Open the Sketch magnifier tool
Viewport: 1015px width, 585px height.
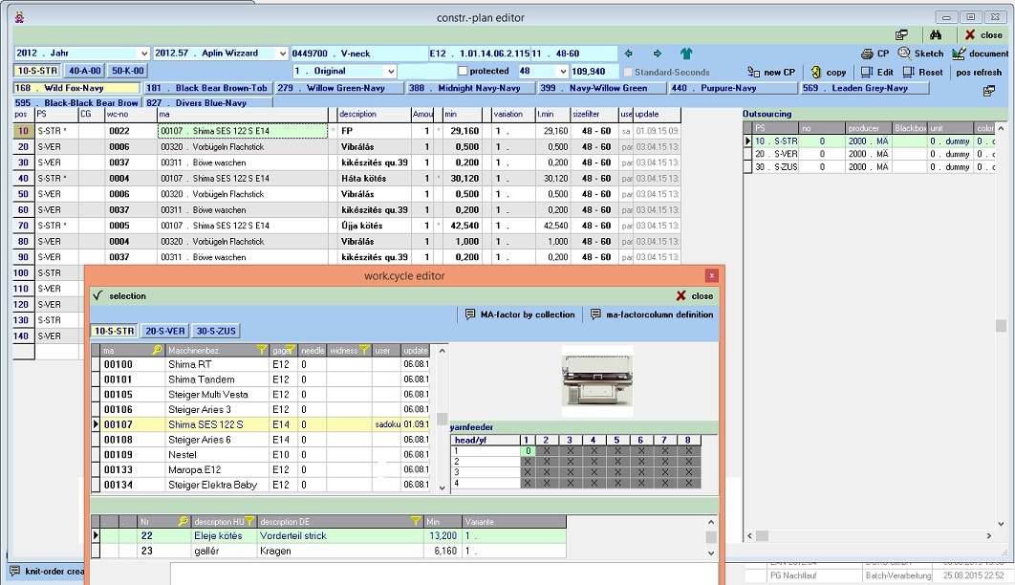919,54
